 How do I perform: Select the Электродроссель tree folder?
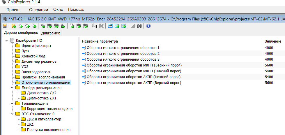click(36, 72)
